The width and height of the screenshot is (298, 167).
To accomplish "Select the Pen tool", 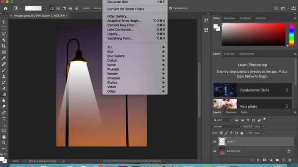I will click(x=4, y=113).
